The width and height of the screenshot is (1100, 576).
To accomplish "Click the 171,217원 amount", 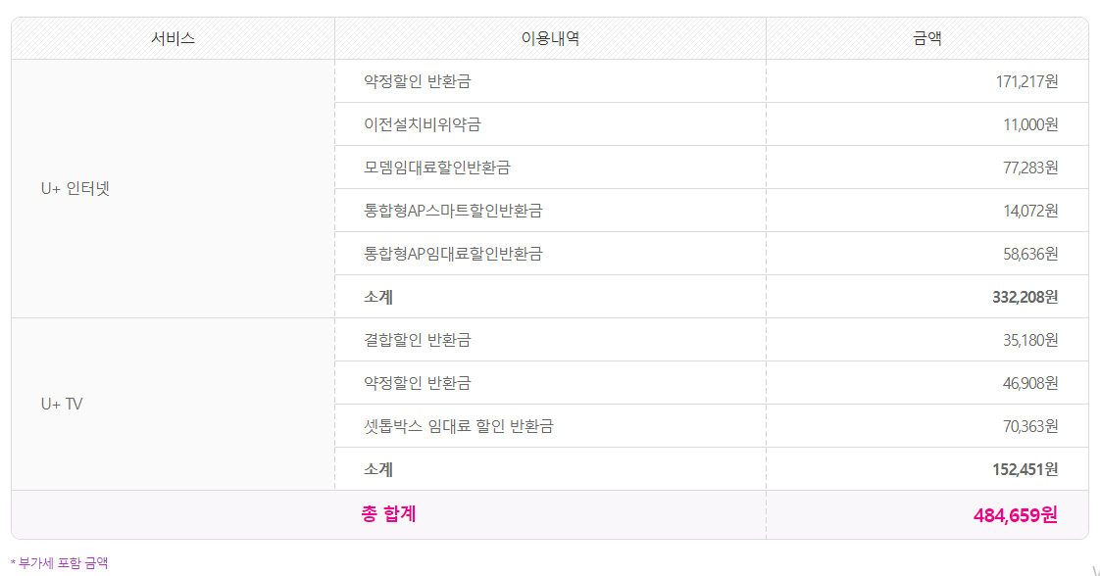I will point(1026,81).
